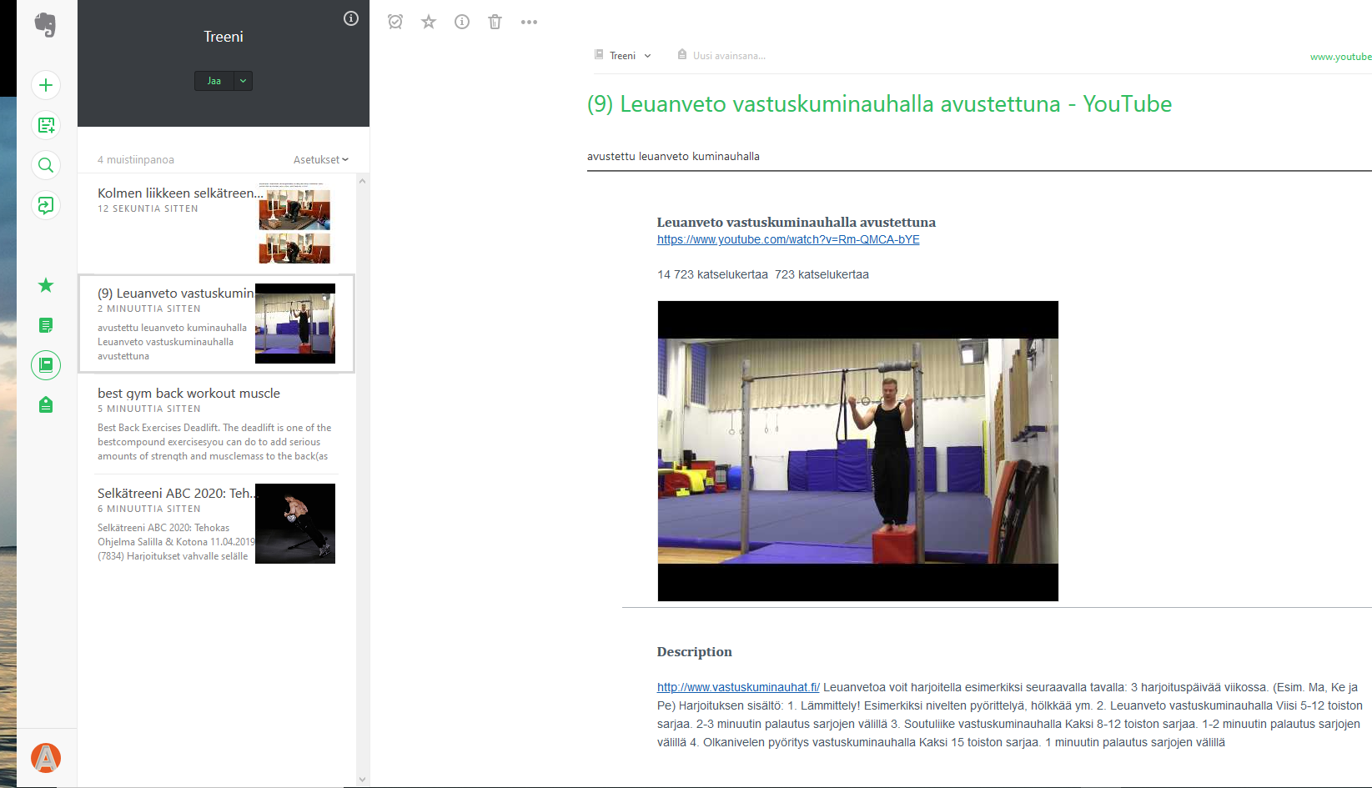Delete note using trash icon
Viewport: 1372px width, 788px height.
(x=495, y=22)
